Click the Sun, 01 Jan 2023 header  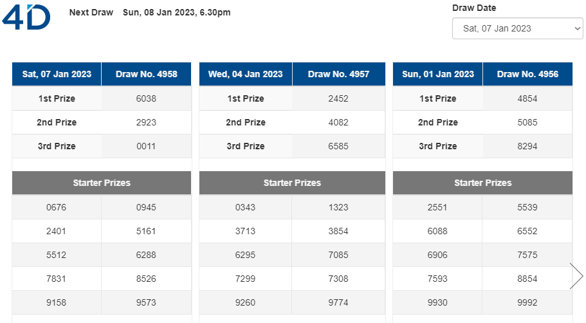[438, 74]
